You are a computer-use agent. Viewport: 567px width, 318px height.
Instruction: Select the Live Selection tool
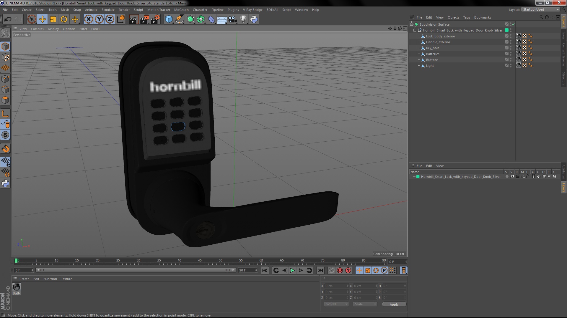coord(32,19)
